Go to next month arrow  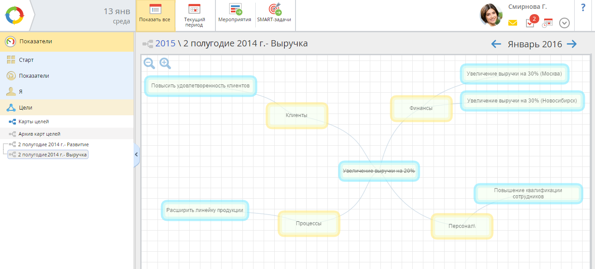pyautogui.click(x=572, y=44)
